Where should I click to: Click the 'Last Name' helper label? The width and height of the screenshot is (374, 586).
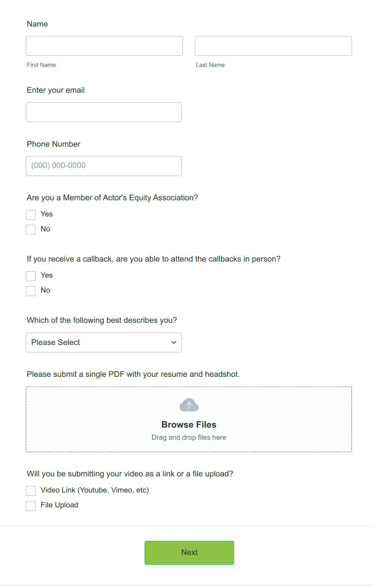210,64
